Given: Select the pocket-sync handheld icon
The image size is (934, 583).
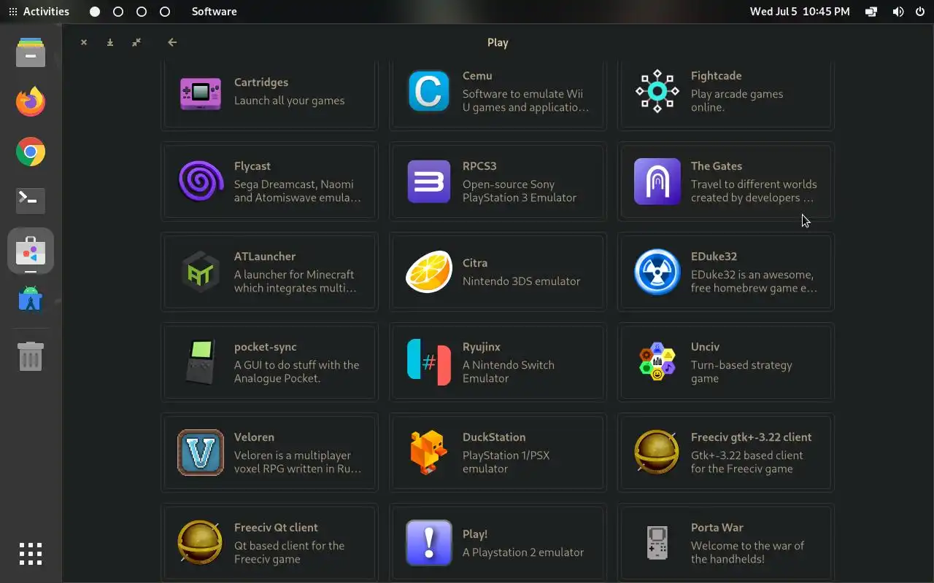Looking at the screenshot, I should 201,362.
